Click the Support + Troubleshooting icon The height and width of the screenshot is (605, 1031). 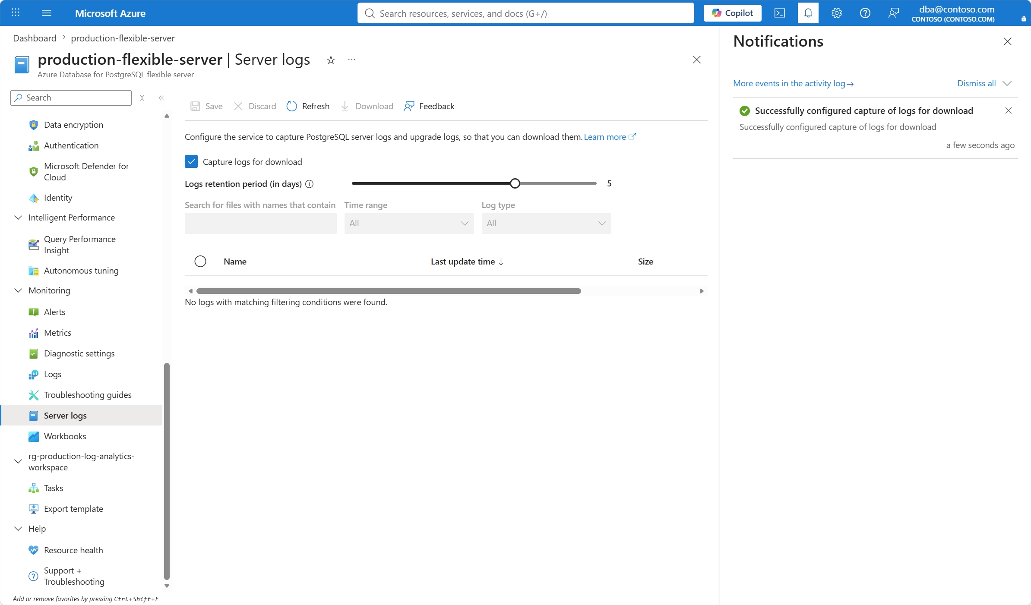coord(33,576)
